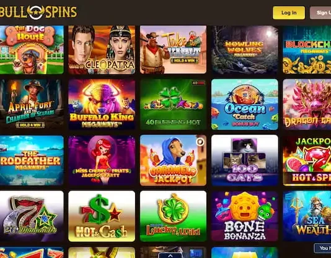This screenshot has width=331, height=258.
Task: Open the Take the Vault game
Action: click(x=173, y=49)
